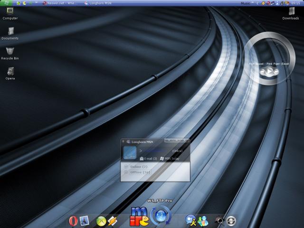Click song title text in music widget
This screenshot has height=228, width=304.
(x=269, y=64)
